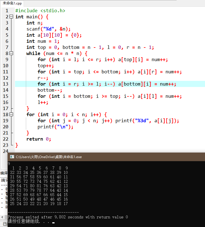Click the '"%3d"' format string

tap(142, 121)
